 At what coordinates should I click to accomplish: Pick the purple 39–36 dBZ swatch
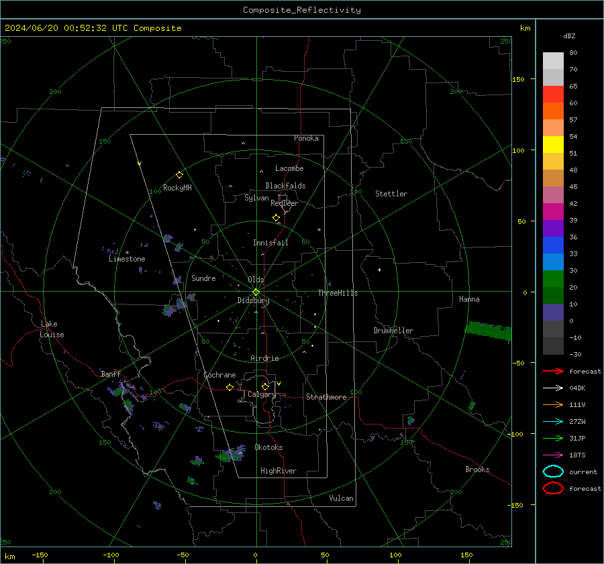click(553, 228)
